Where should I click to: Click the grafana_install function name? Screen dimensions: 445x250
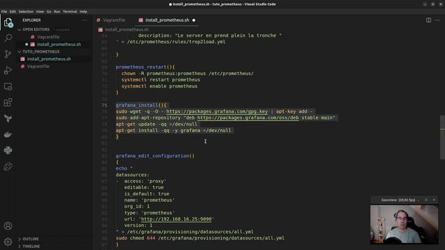(137, 105)
